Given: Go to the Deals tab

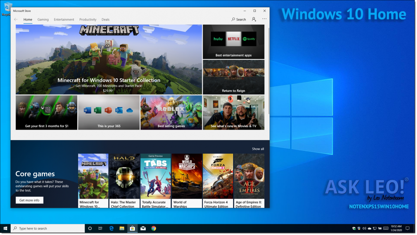Looking at the screenshot, I should tap(105, 20).
